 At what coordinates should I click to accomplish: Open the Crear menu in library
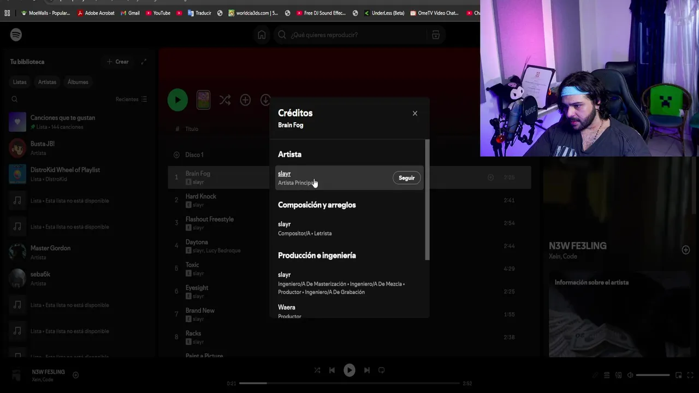[x=118, y=62]
